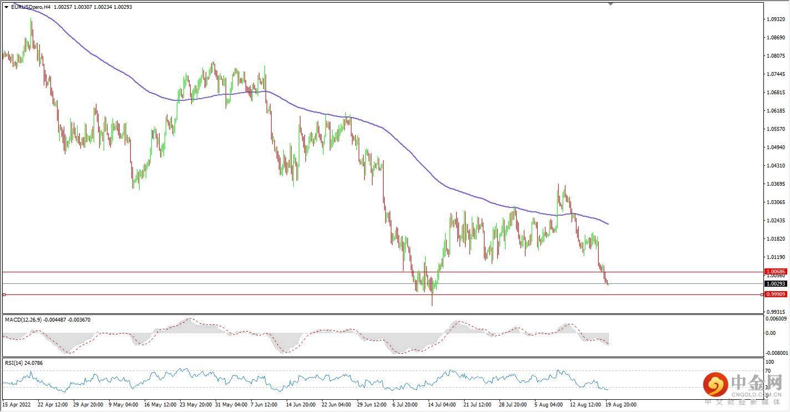
Task: Click the 29 Jun 12:00 time label
Action: tap(373, 405)
